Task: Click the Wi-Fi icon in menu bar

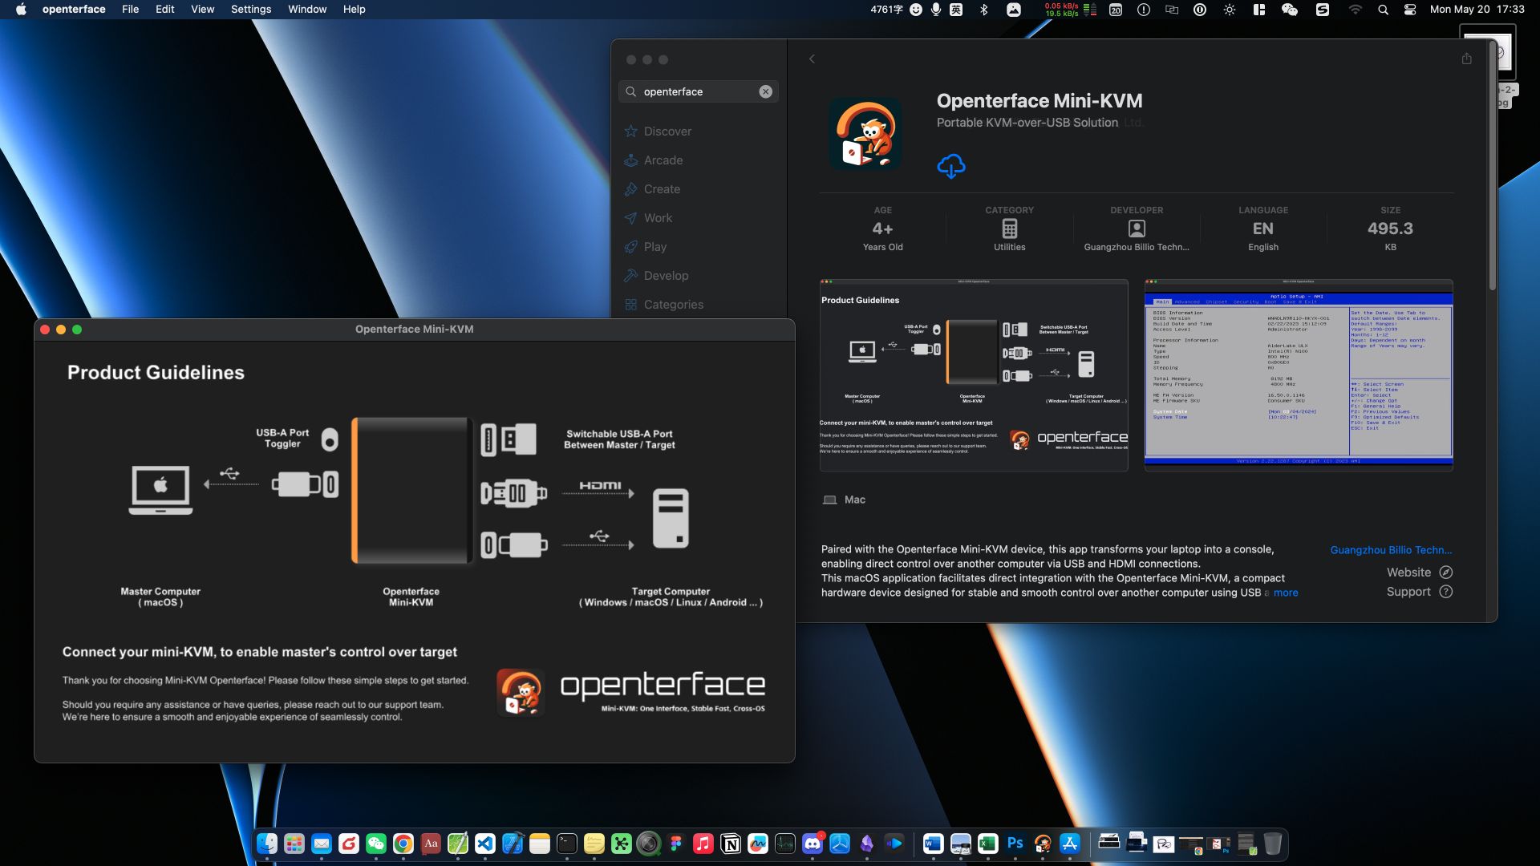Action: 1355,10
